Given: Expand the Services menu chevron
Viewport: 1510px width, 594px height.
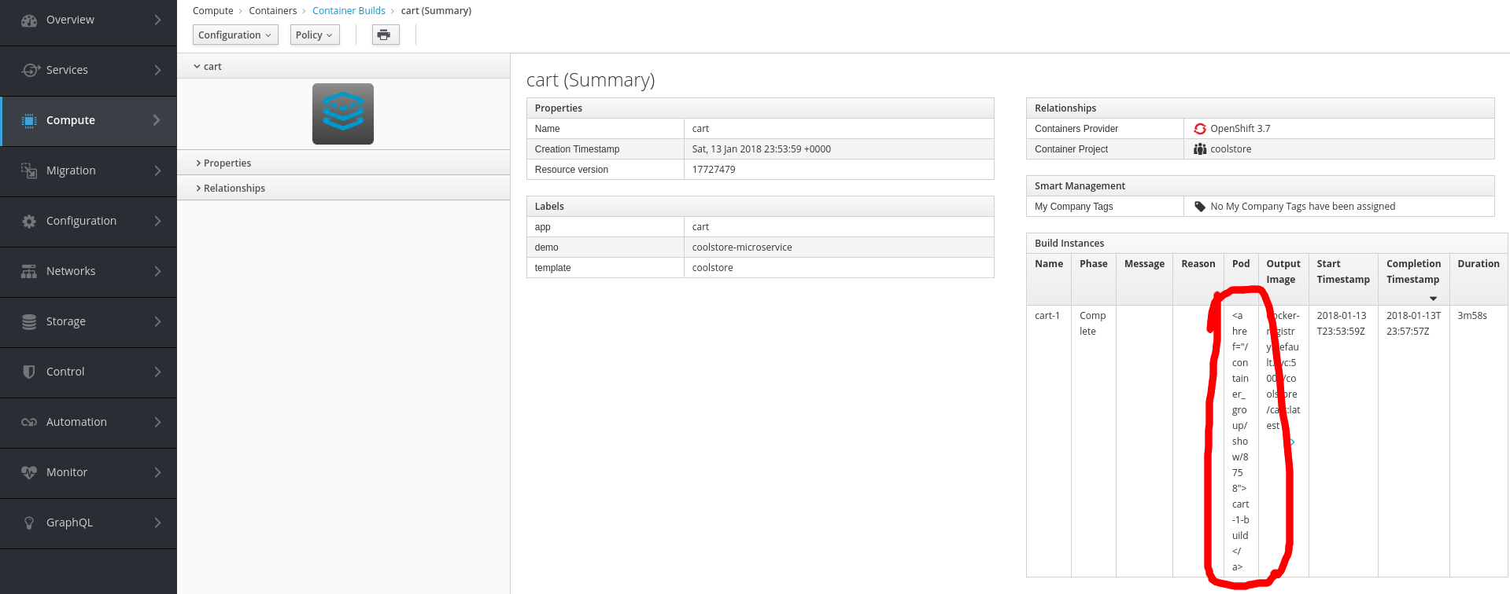Looking at the screenshot, I should point(157,70).
